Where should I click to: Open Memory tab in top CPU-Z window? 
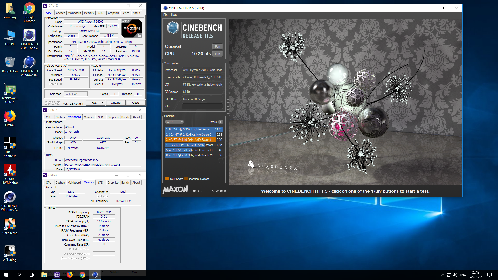(x=89, y=13)
